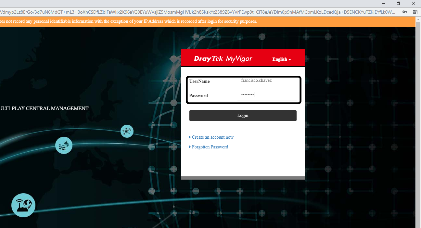
Task: Open the 'Forgotten Password' link
Action: tap(210, 147)
